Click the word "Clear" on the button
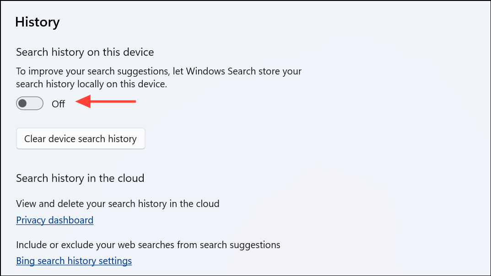The height and width of the screenshot is (276, 491). click(34, 139)
